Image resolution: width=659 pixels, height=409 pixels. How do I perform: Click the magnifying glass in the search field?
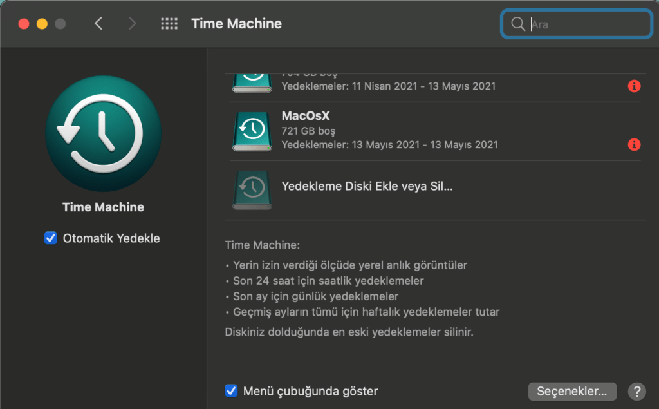point(518,24)
